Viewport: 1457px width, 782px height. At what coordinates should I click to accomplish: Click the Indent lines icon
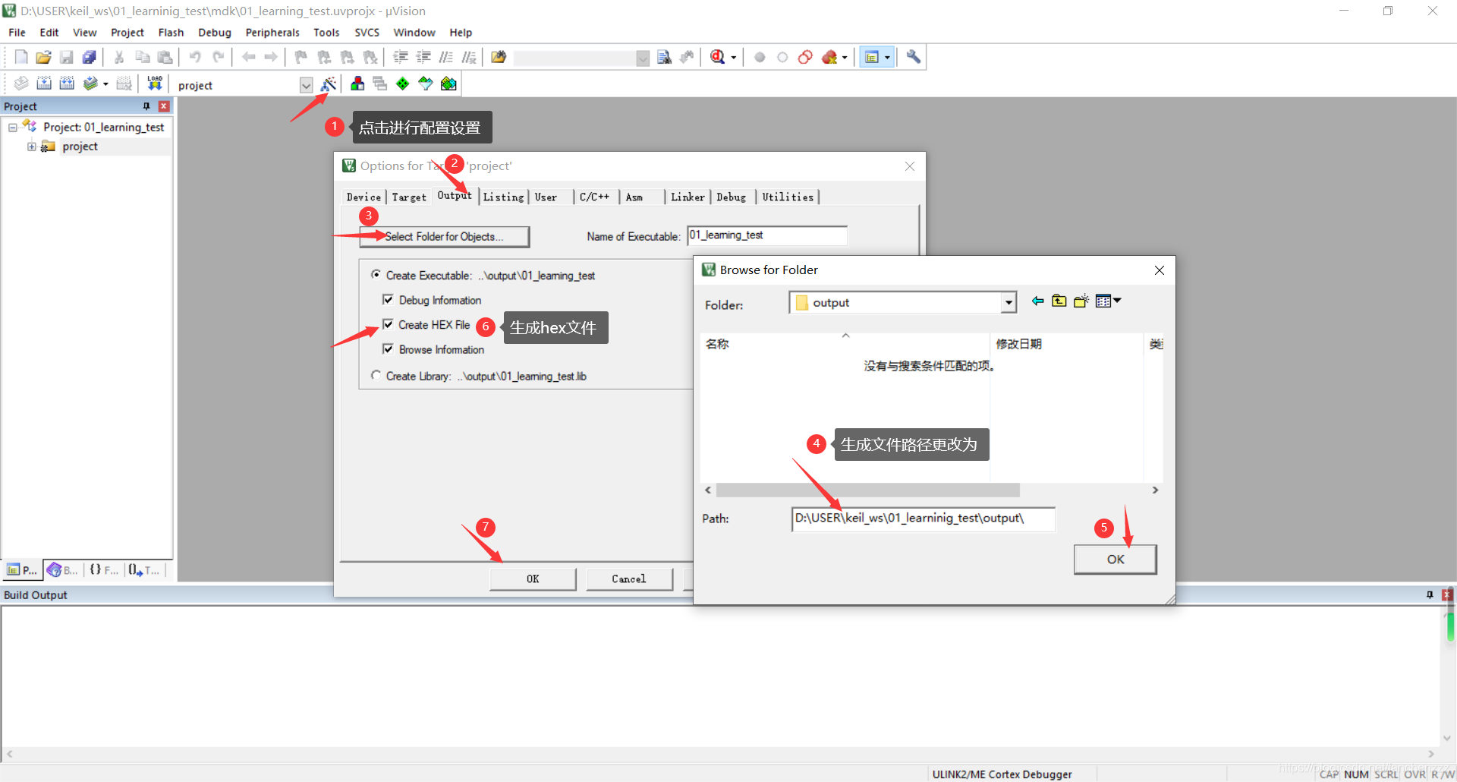coord(401,57)
